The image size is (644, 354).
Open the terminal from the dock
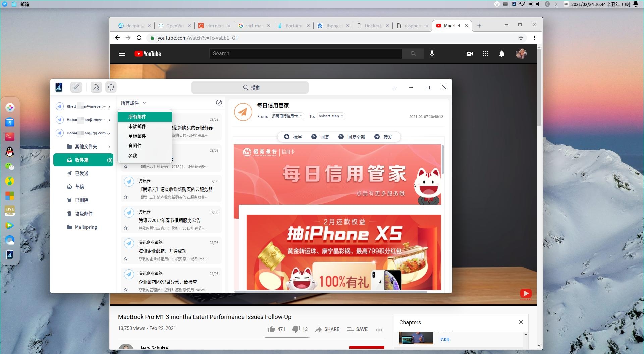click(10, 136)
